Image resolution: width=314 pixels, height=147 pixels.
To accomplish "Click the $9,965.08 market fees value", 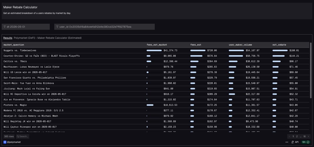I will click(170, 56).
